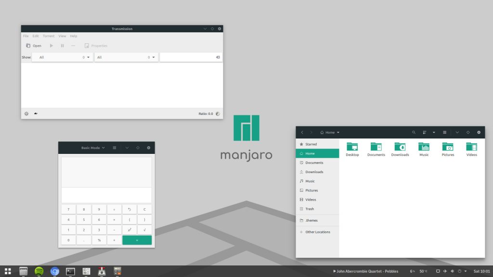Viewport: 493px width, 277px height.
Task: Select .themes bookmark in Files sidebar
Action: pos(317,220)
